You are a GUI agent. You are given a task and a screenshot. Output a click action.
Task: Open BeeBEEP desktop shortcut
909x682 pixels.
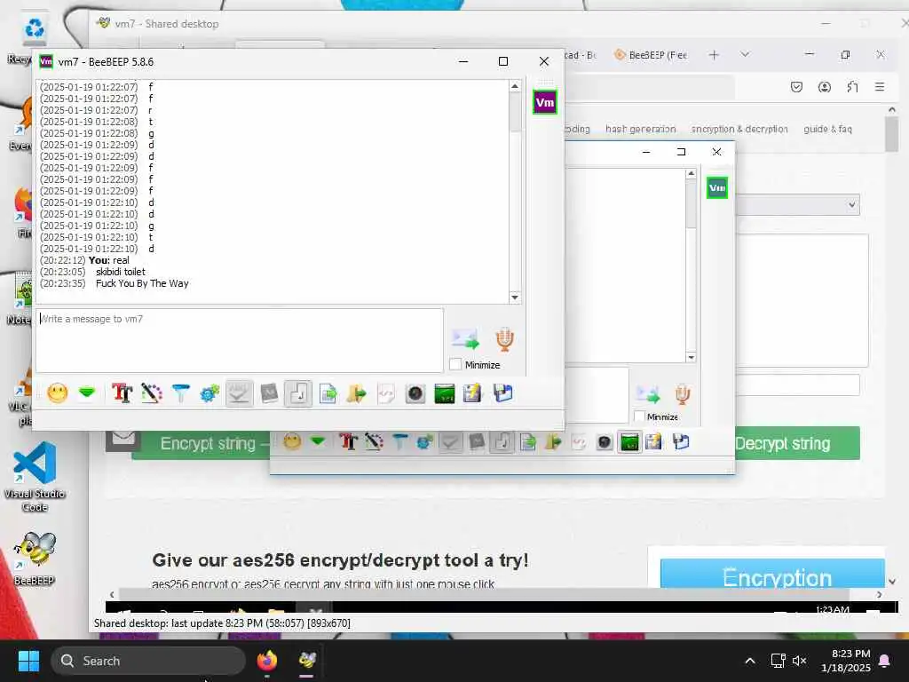(35, 558)
